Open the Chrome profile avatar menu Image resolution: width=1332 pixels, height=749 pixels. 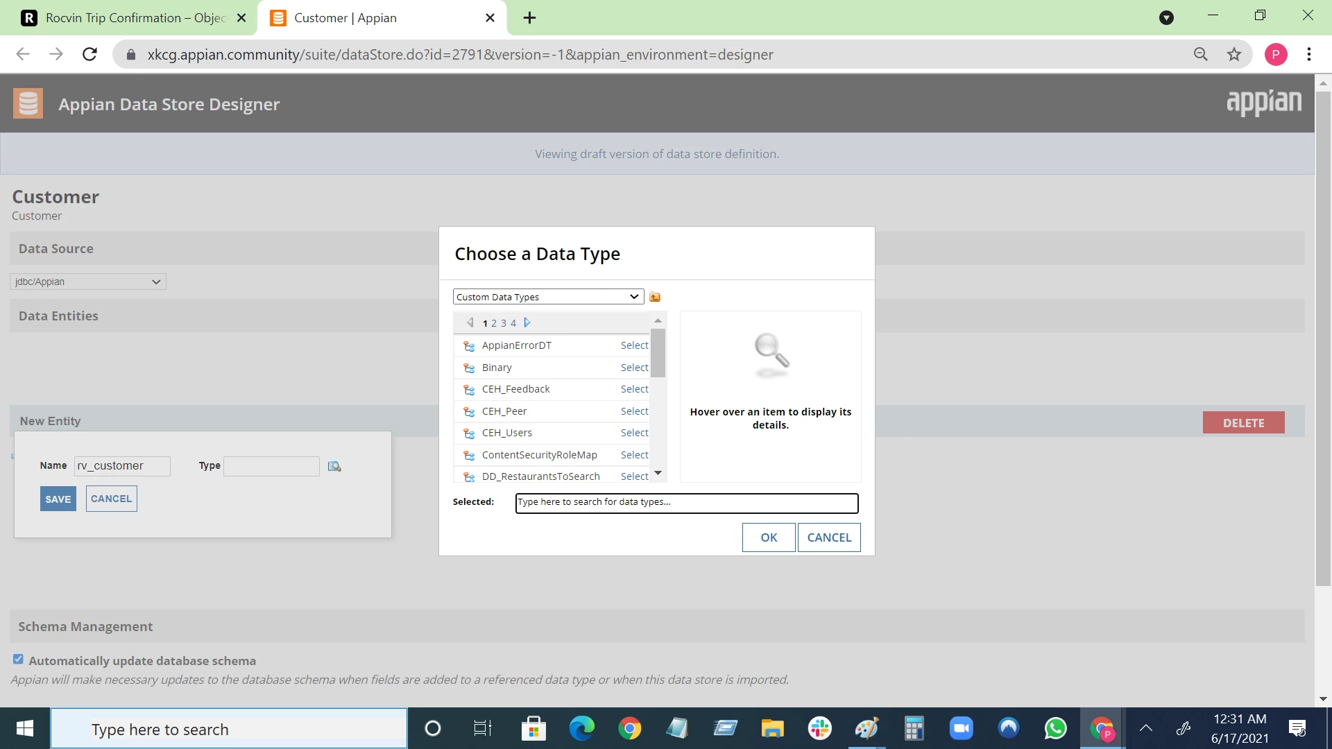(x=1276, y=54)
